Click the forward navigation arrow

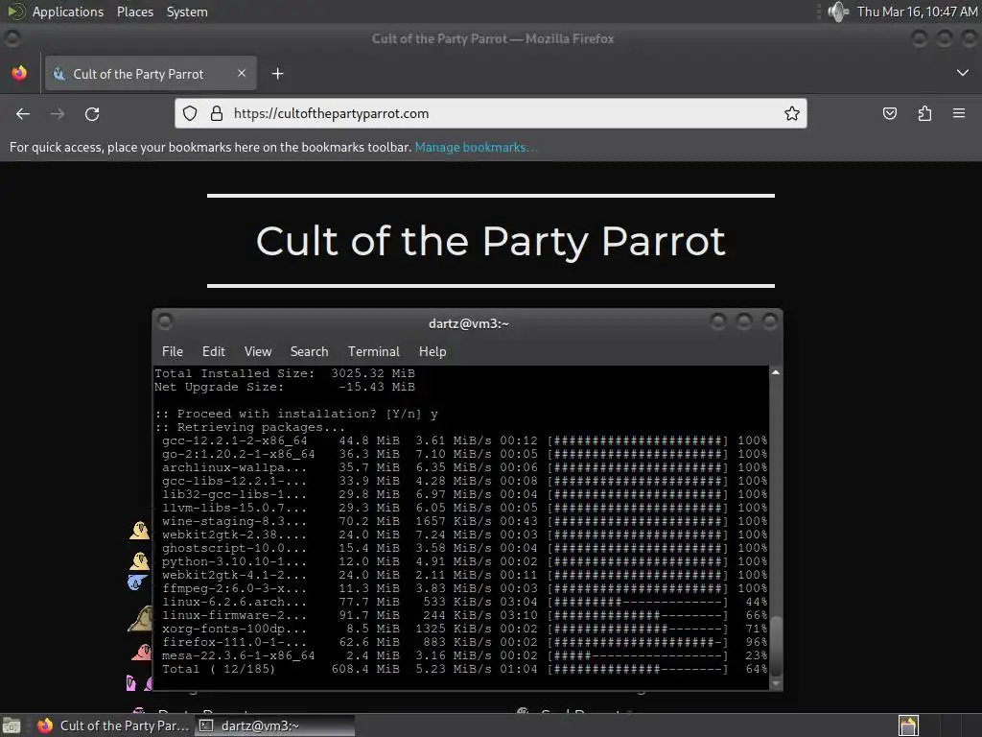tap(58, 113)
